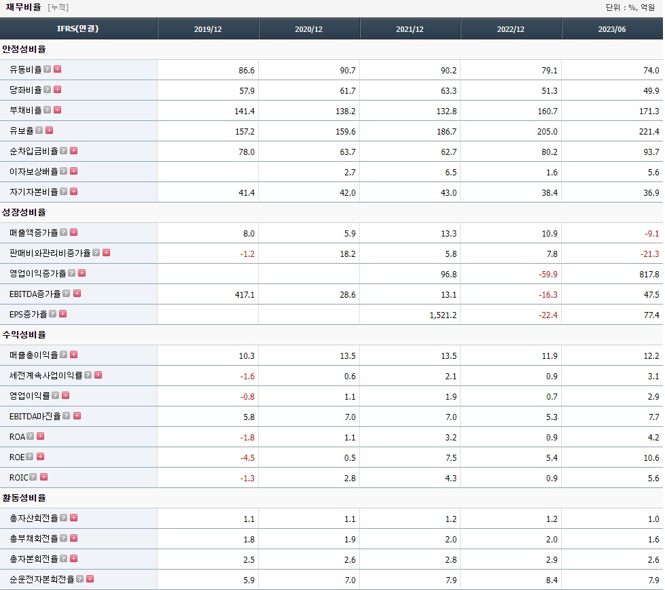This screenshot has width=665, height=590.
Task: Open help icon next to 영업이익률
Action: (56, 395)
